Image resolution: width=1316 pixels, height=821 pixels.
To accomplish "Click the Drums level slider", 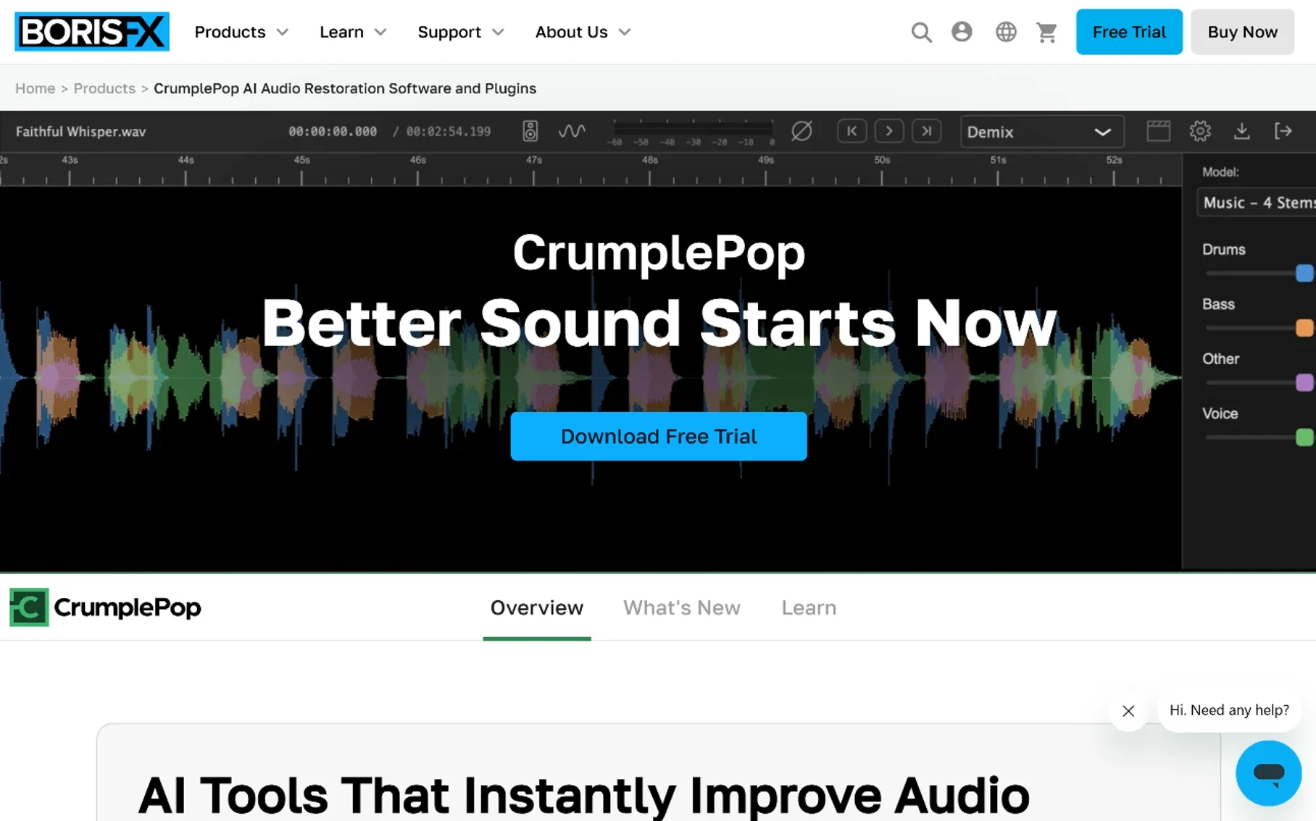I will [x=1260, y=273].
